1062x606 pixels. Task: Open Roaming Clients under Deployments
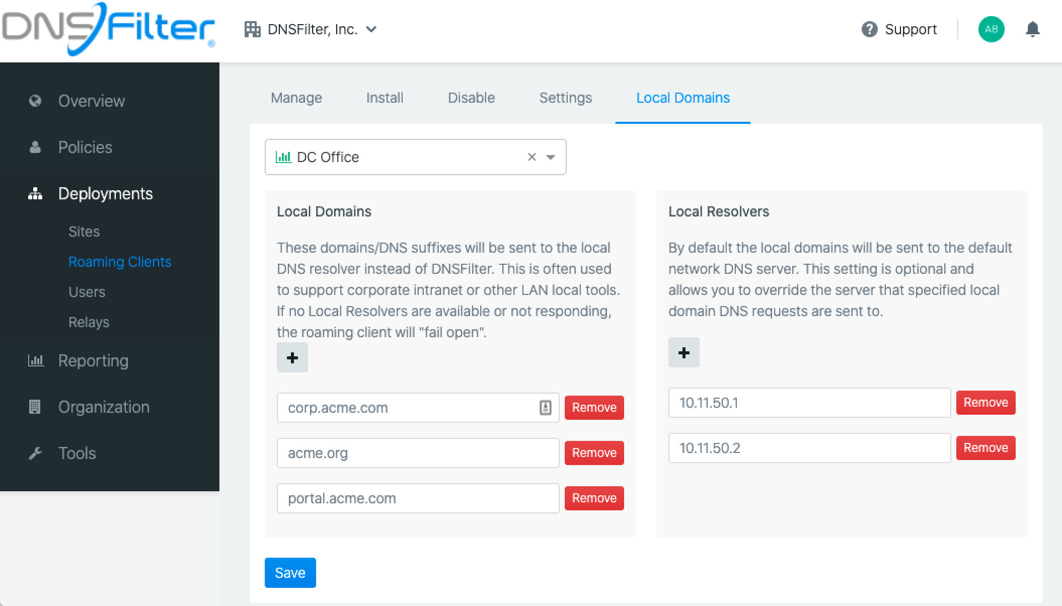point(120,262)
